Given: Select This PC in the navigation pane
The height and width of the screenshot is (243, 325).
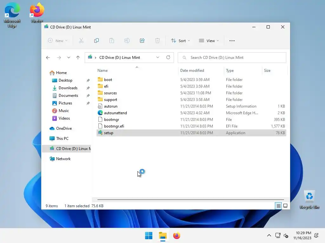Looking at the screenshot, I should (x=62, y=139).
